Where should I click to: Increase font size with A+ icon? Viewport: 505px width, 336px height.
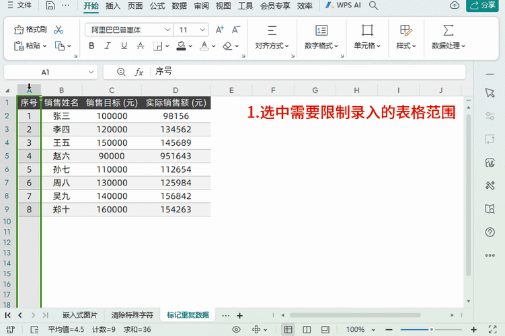pos(220,30)
